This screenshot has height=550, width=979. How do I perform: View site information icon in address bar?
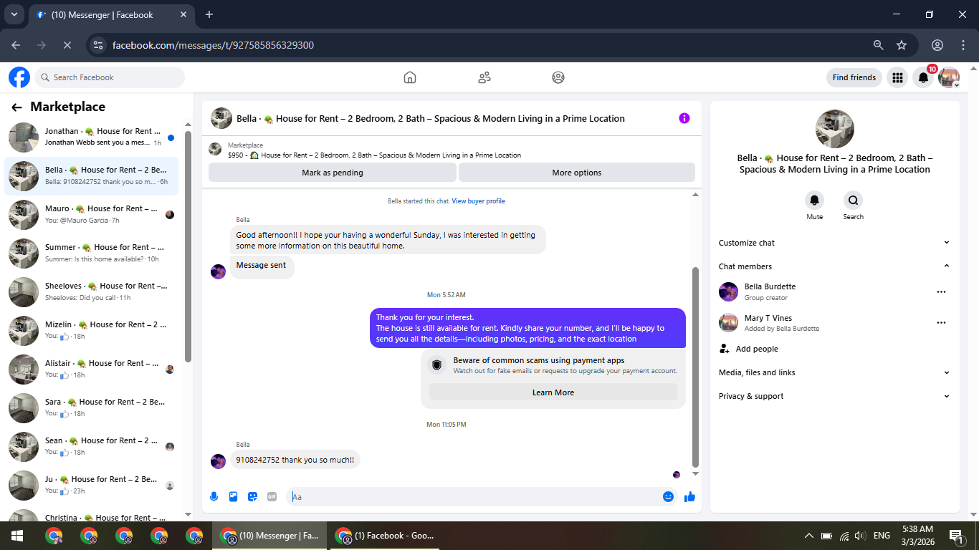click(98, 45)
